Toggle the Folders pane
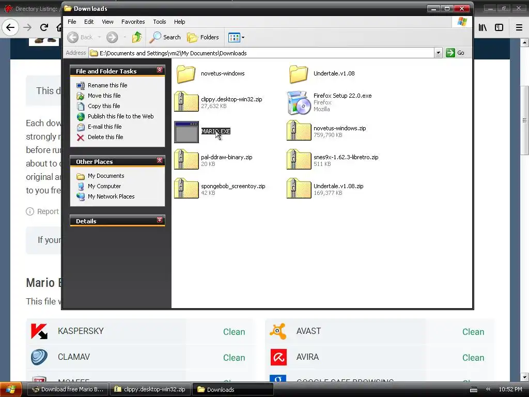529x397 pixels. click(x=203, y=37)
